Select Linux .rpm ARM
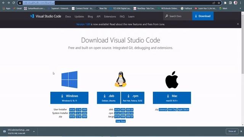This screenshot has width=244, height=137. [123, 113]
